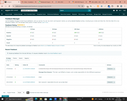Switch to the Negative feedback tab
127x101 pixels.
click(27, 58)
